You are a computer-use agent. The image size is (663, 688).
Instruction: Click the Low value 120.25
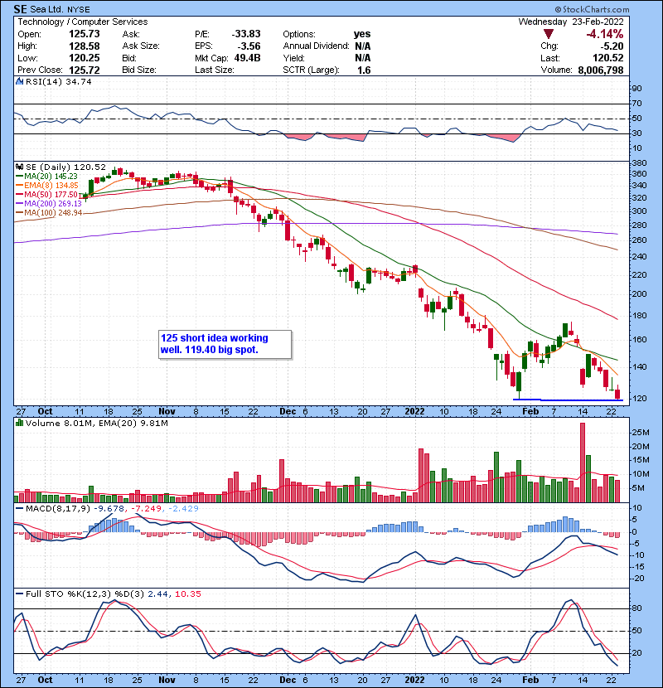pos(85,58)
